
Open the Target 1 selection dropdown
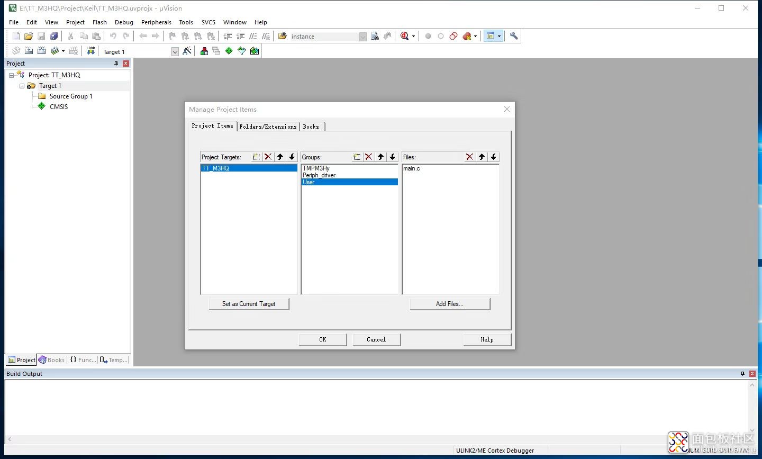click(175, 51)
